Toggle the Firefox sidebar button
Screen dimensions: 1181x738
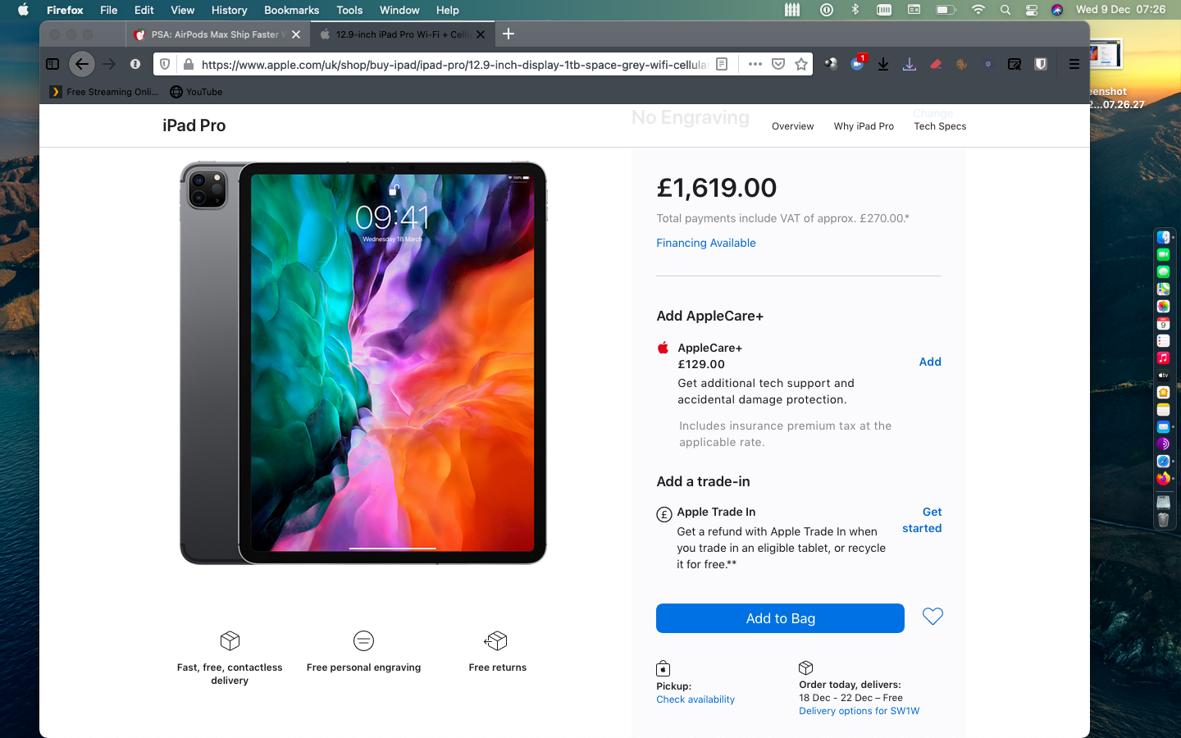point(52,64)
